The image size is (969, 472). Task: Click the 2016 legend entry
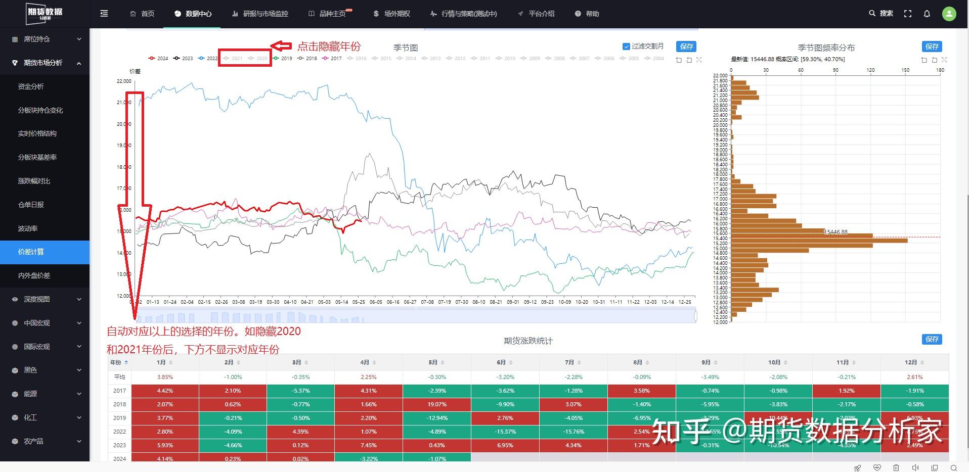click(x=357, y=59)
